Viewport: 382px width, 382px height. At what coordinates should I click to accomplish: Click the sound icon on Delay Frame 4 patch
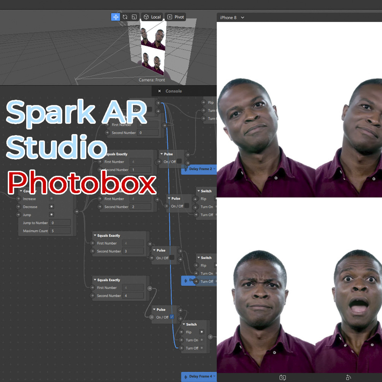(x=186, y=377)
